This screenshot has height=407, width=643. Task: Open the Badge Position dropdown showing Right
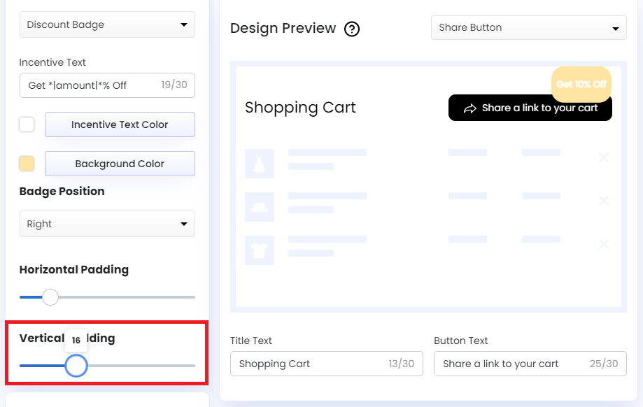tap(106, 224)
